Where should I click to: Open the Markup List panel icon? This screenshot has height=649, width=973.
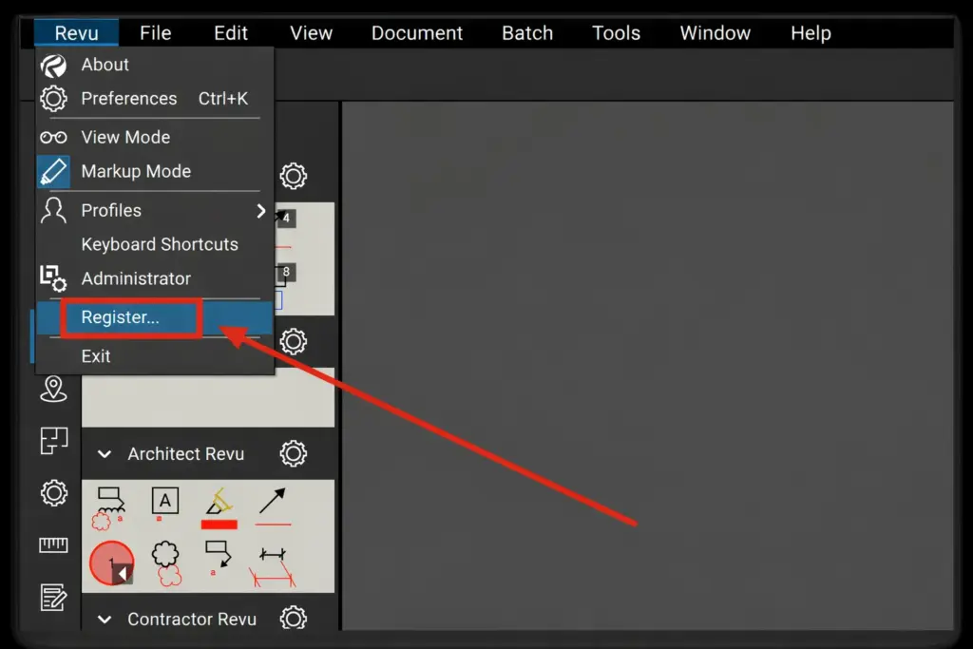53,598
